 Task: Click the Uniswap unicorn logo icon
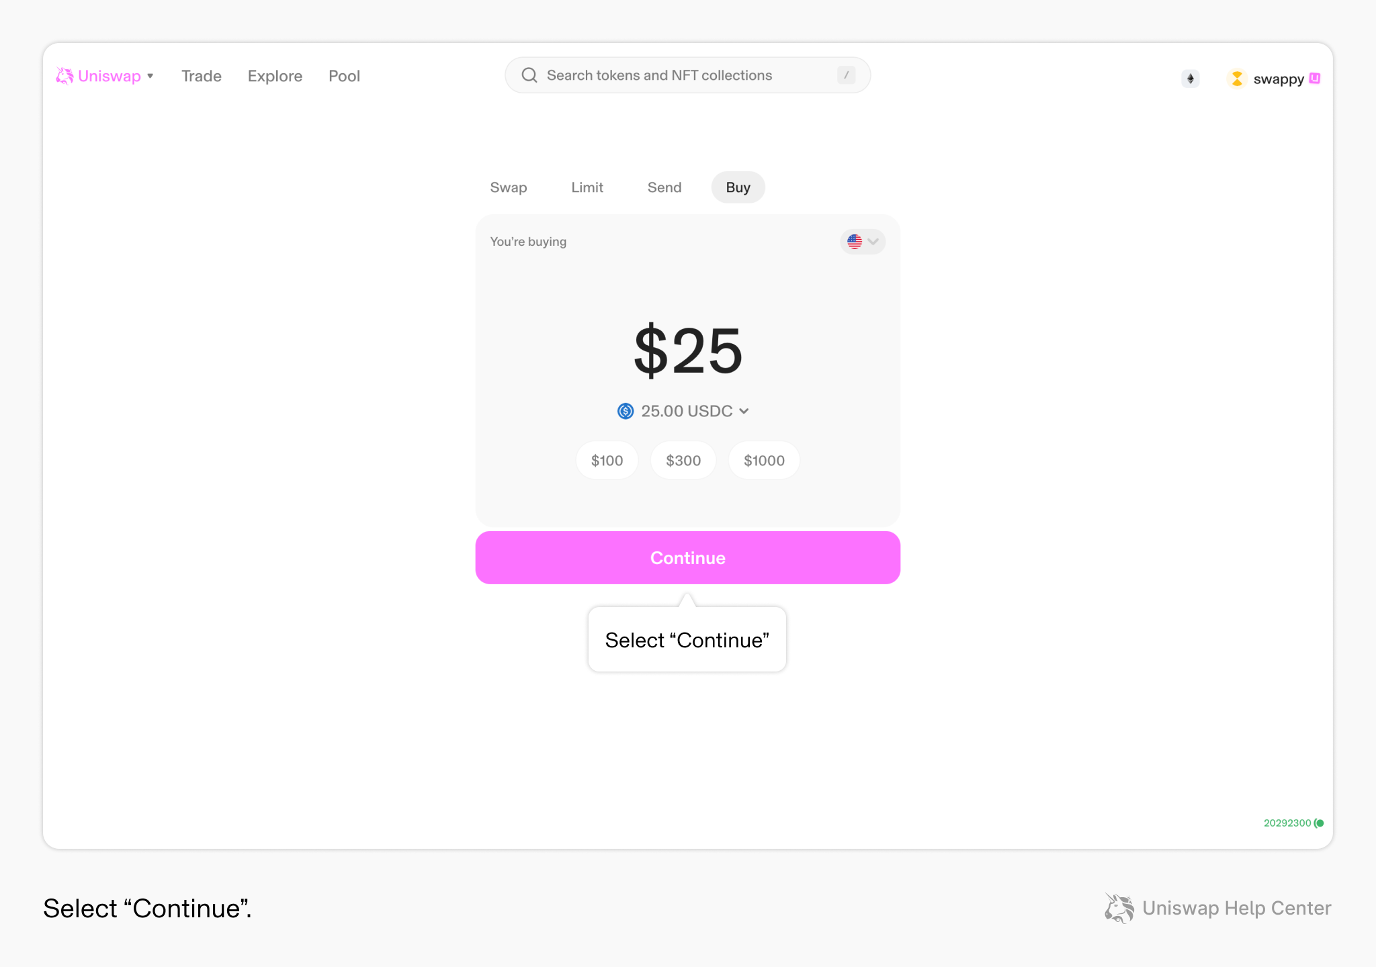[x=64, y=76]
